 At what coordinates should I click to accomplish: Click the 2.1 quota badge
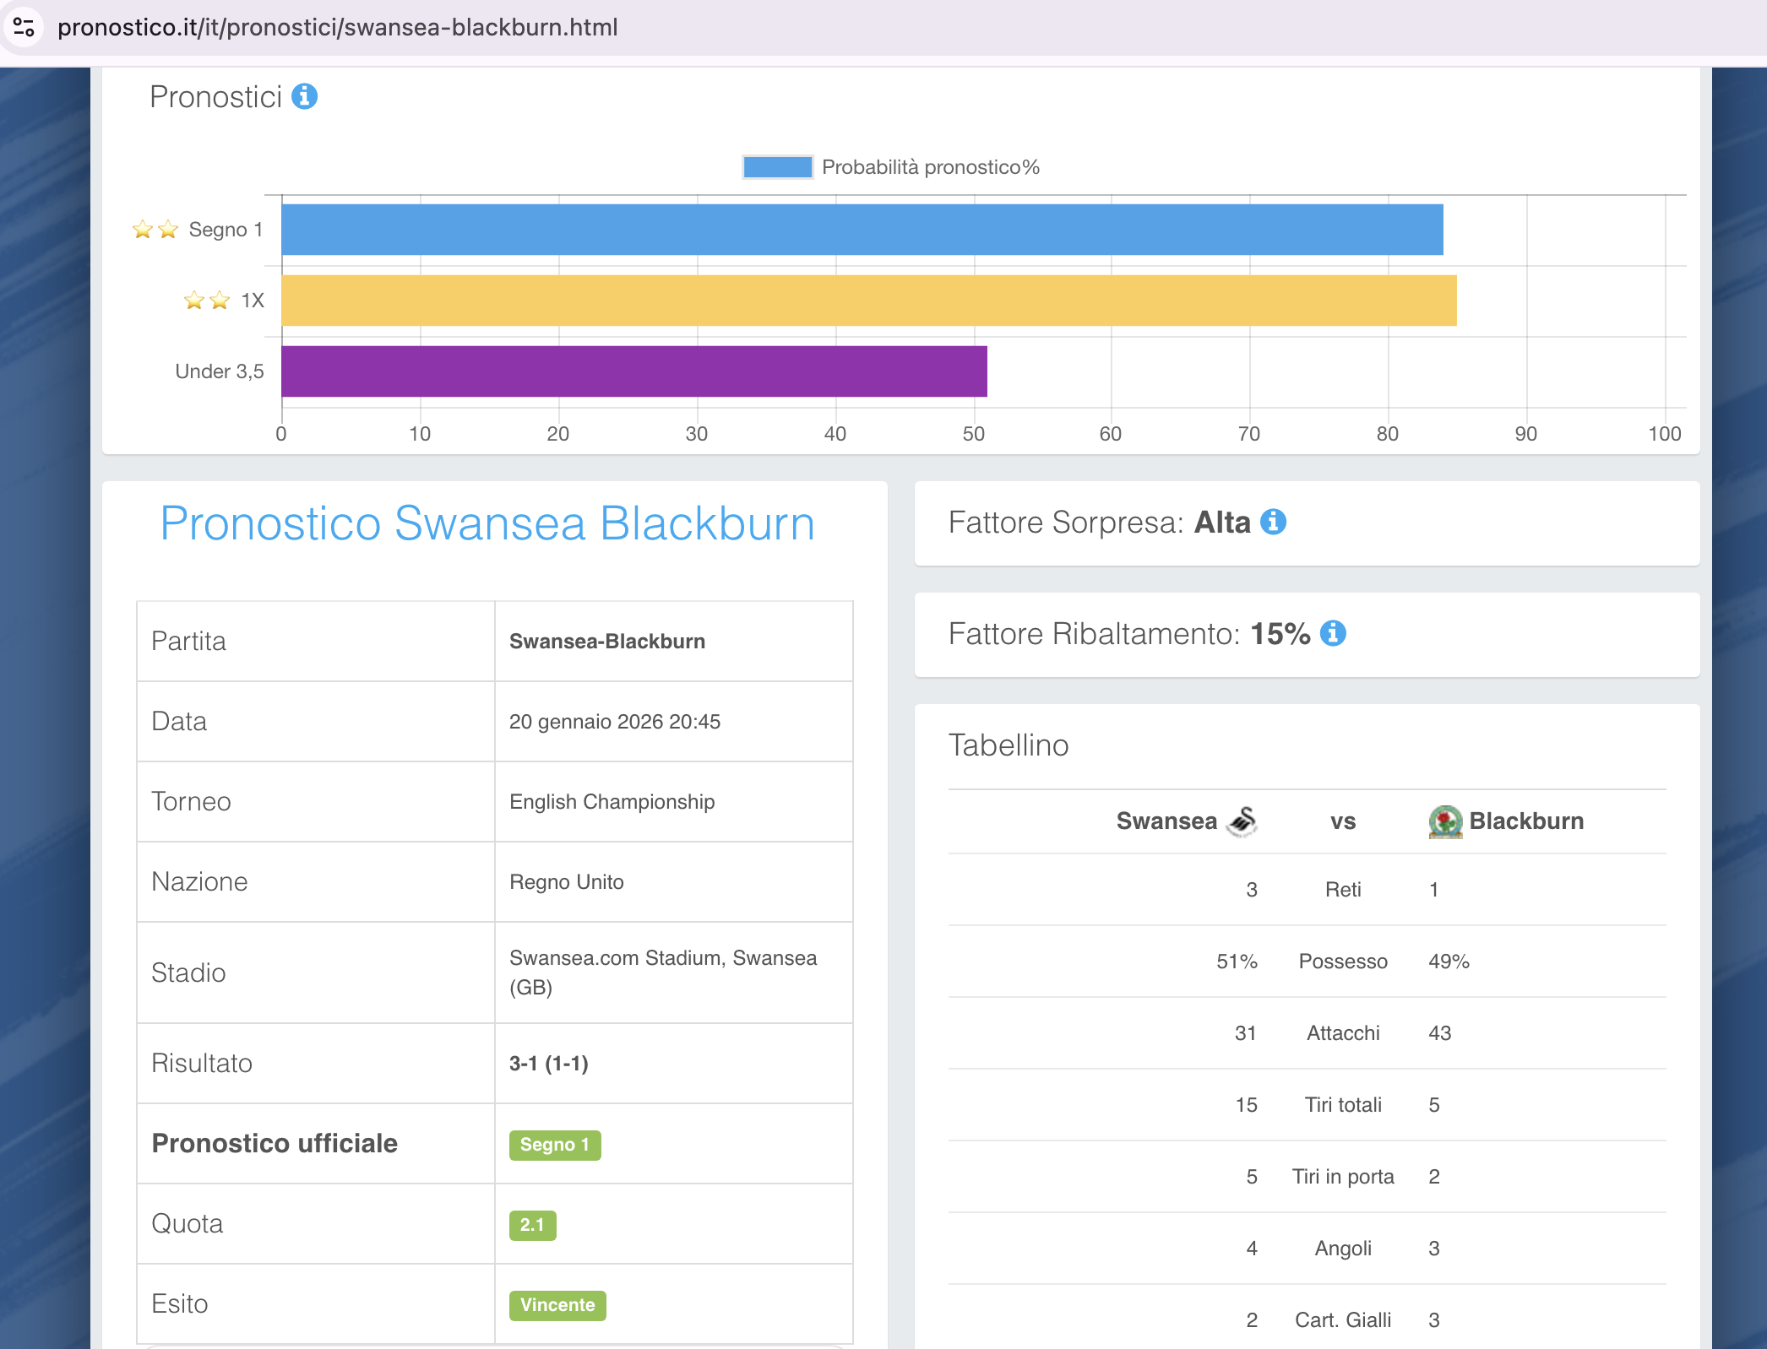532,1225
